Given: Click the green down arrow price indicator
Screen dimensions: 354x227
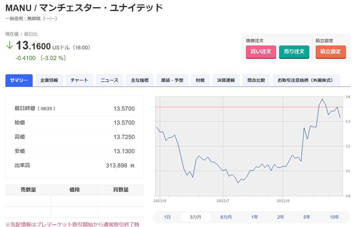Looking at the screenshot, I should click(9, 45).
